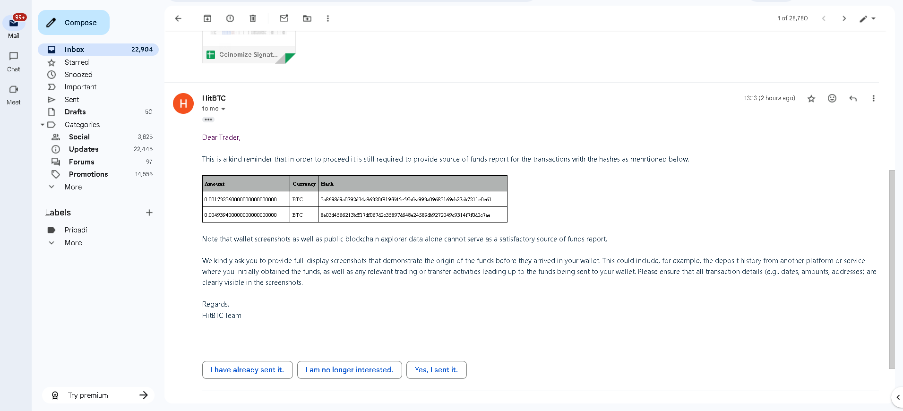Click the Compose button
The height and width of the screenshot is (411, 903).
tap(74, 22)
